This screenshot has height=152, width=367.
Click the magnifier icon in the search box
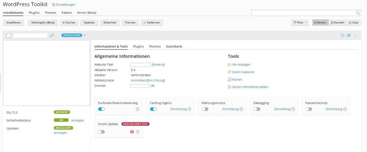tap(357, 13)
